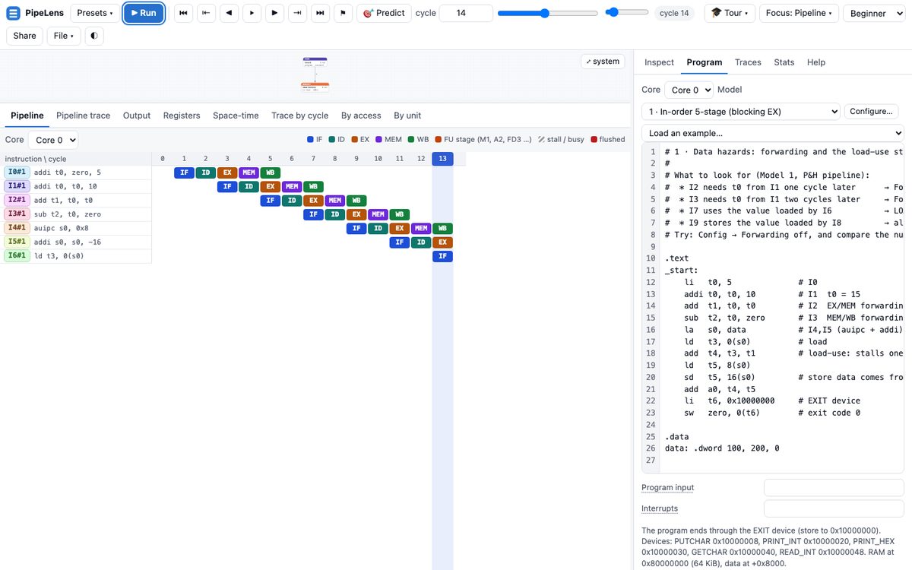Open the File menu
The image size is (912, 570).
[x=64, y=36]
